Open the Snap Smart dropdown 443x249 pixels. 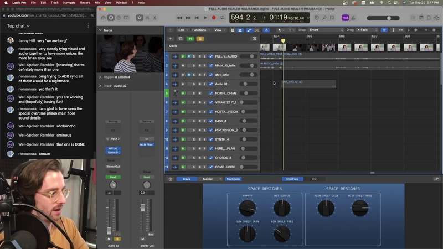326,30
